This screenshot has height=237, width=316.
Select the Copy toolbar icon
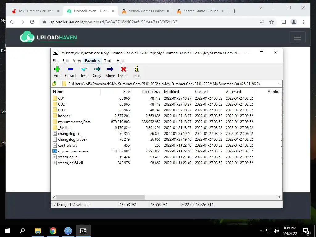click(x=97, y=69)
